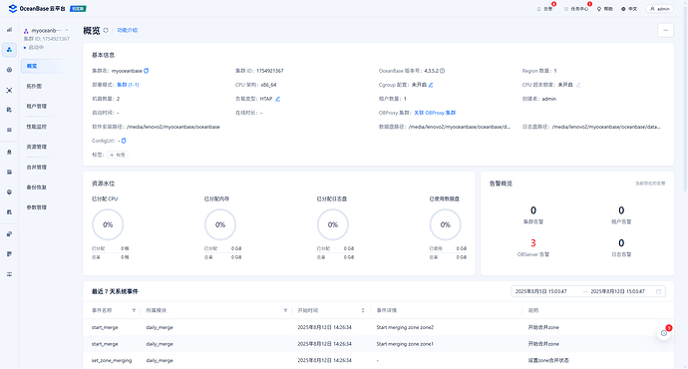Click the bar-chart icon atop the left sidebar

pos(9,30)
